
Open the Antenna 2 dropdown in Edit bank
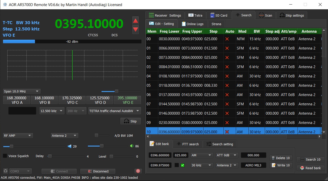pos(227,165)
